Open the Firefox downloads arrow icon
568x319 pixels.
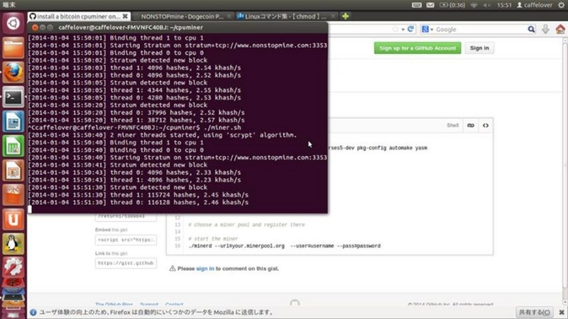click(x=545, y=29)
